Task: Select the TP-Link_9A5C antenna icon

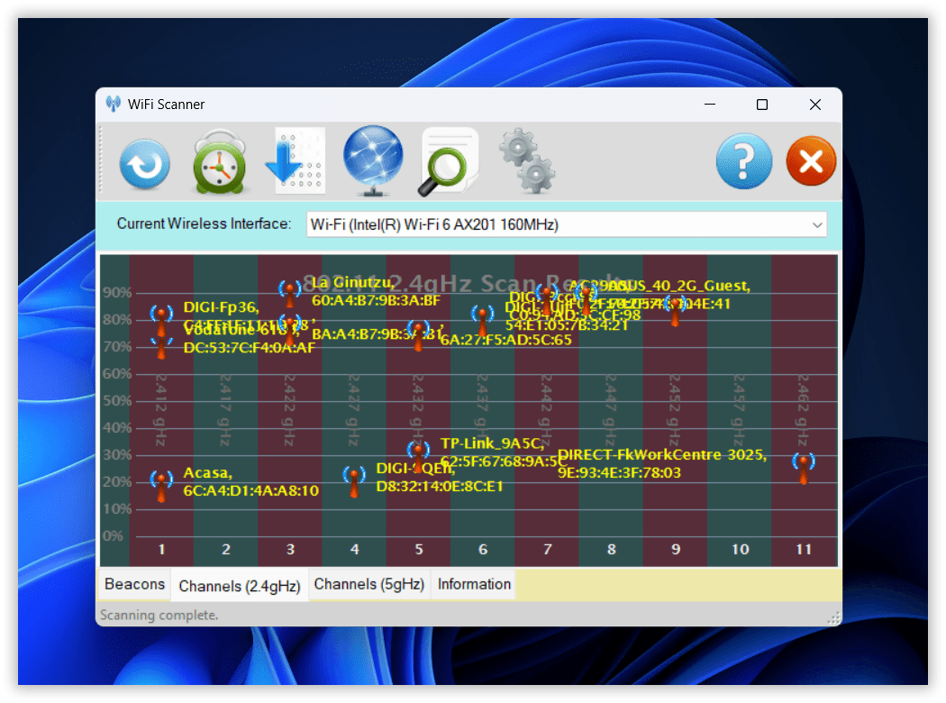Action: point(418,455)
